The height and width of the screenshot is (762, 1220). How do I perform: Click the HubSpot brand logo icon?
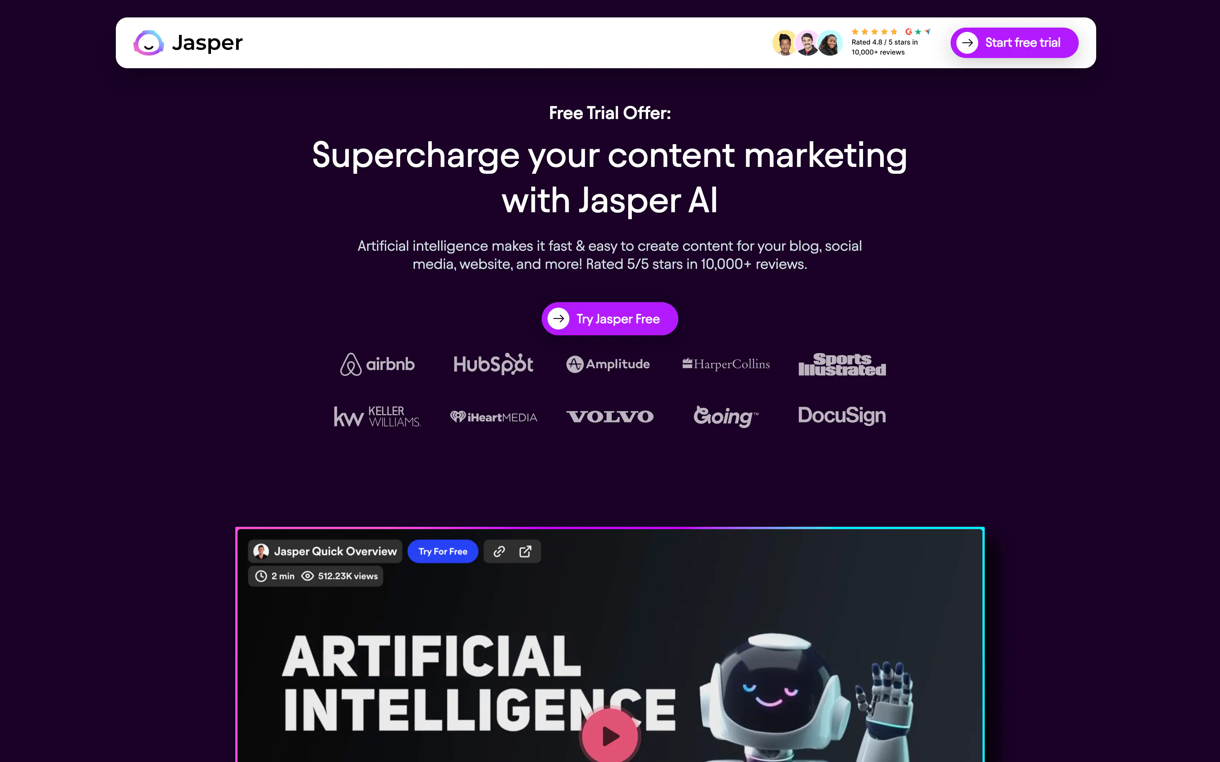click(493, 364)
